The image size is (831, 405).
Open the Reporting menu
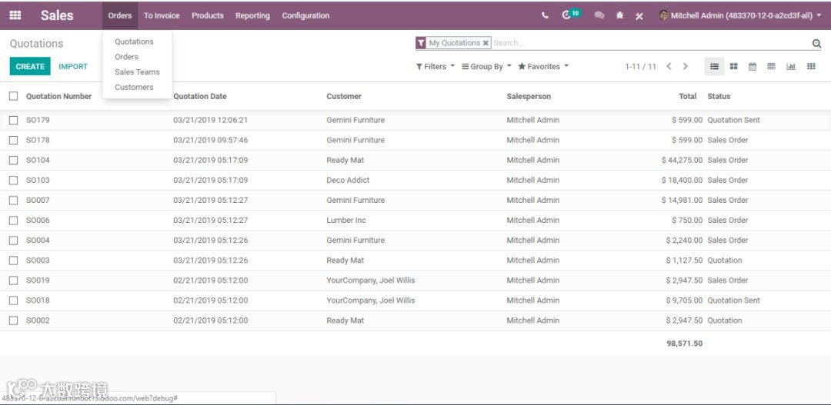(253, 15)
